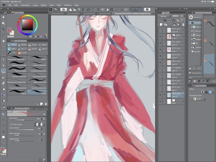The image size is (216, 162).
Task: Toggle the Color mixing checkbox
Action: pos(11,125)
